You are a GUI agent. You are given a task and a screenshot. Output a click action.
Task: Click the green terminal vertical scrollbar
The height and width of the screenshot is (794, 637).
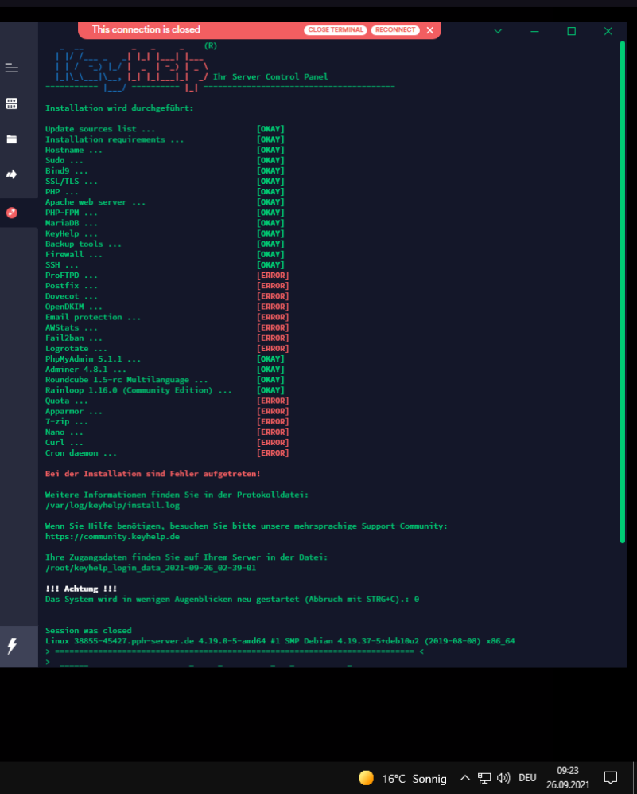click(623, 295)
